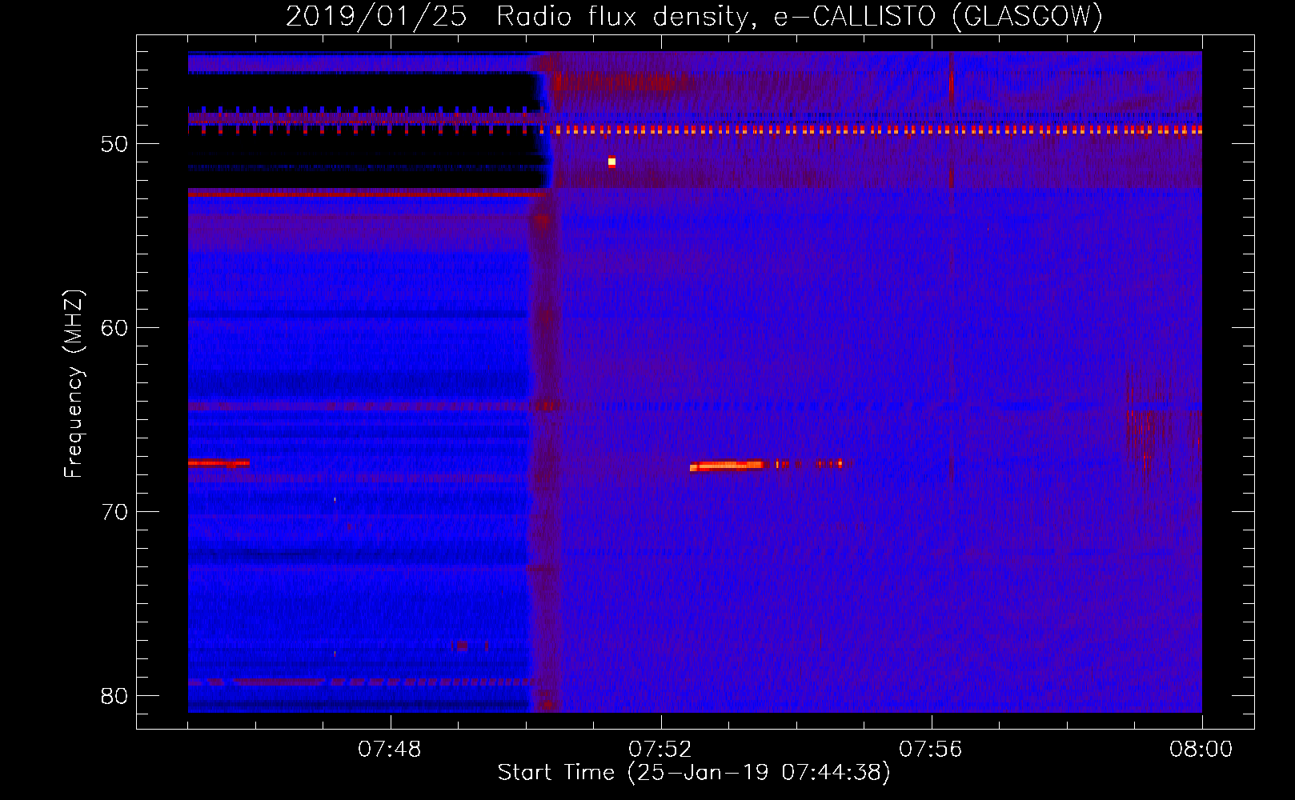Image resolution: width=1295 pixels, height=800 pixels.
Task: Click the 60 frequency tick label
Action: coord(114,328)
